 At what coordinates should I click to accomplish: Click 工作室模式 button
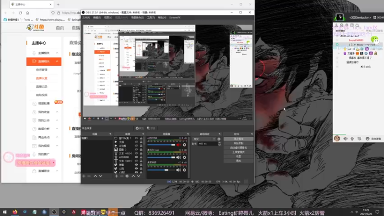(238, 152)
